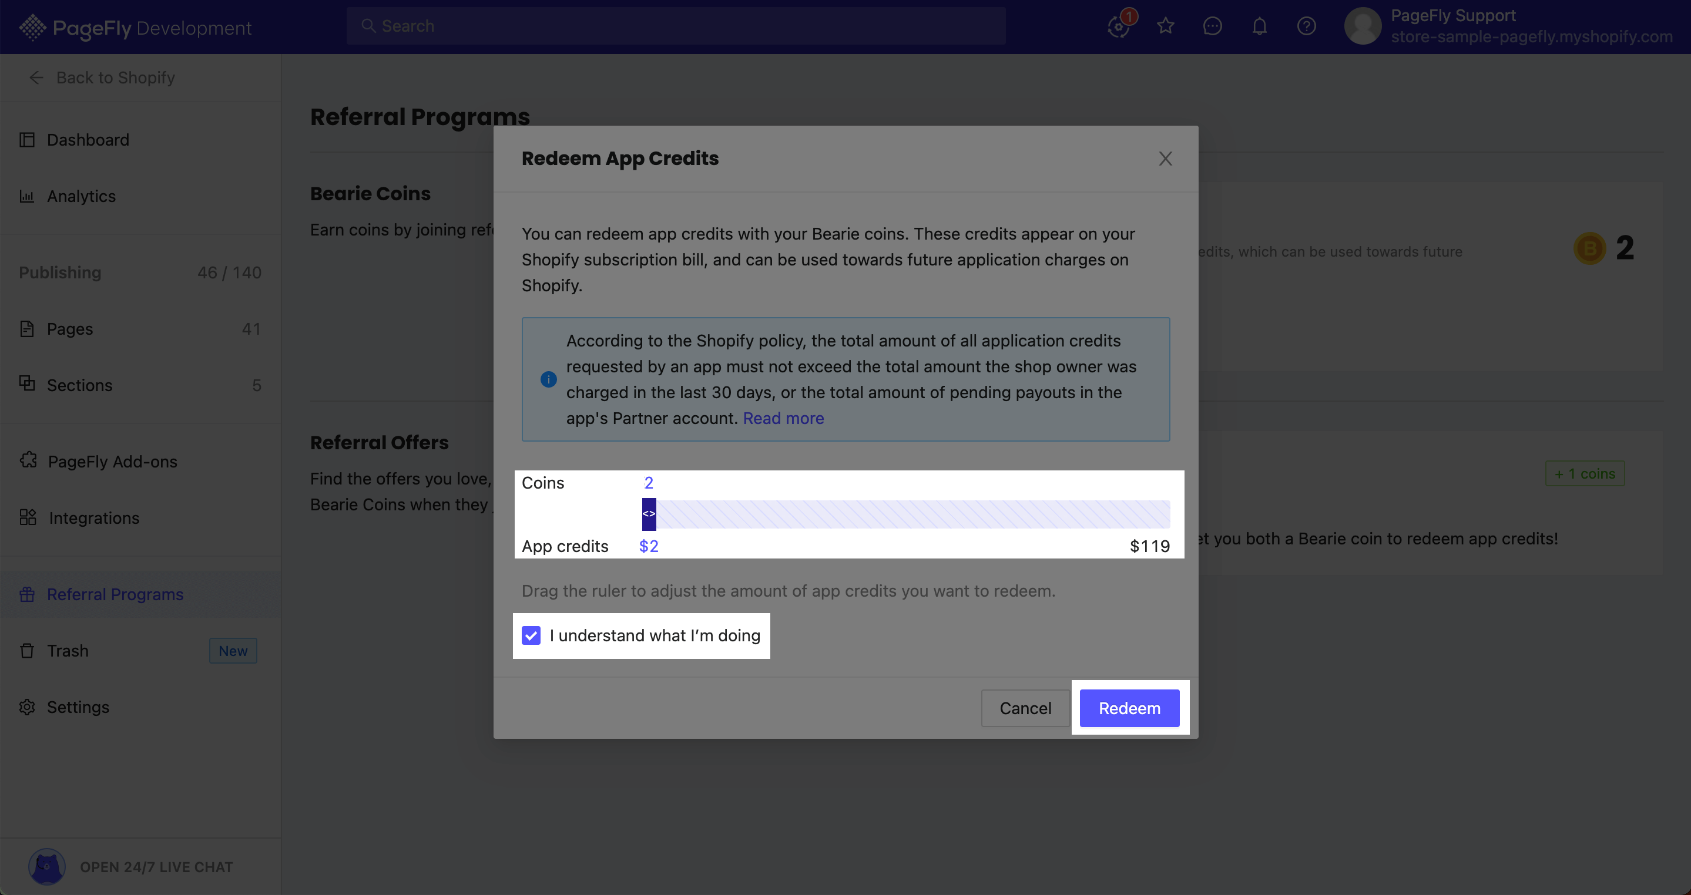The image size is (1691, 895).
Task: Select Referral Programs menu item
Action: point(140,594)
